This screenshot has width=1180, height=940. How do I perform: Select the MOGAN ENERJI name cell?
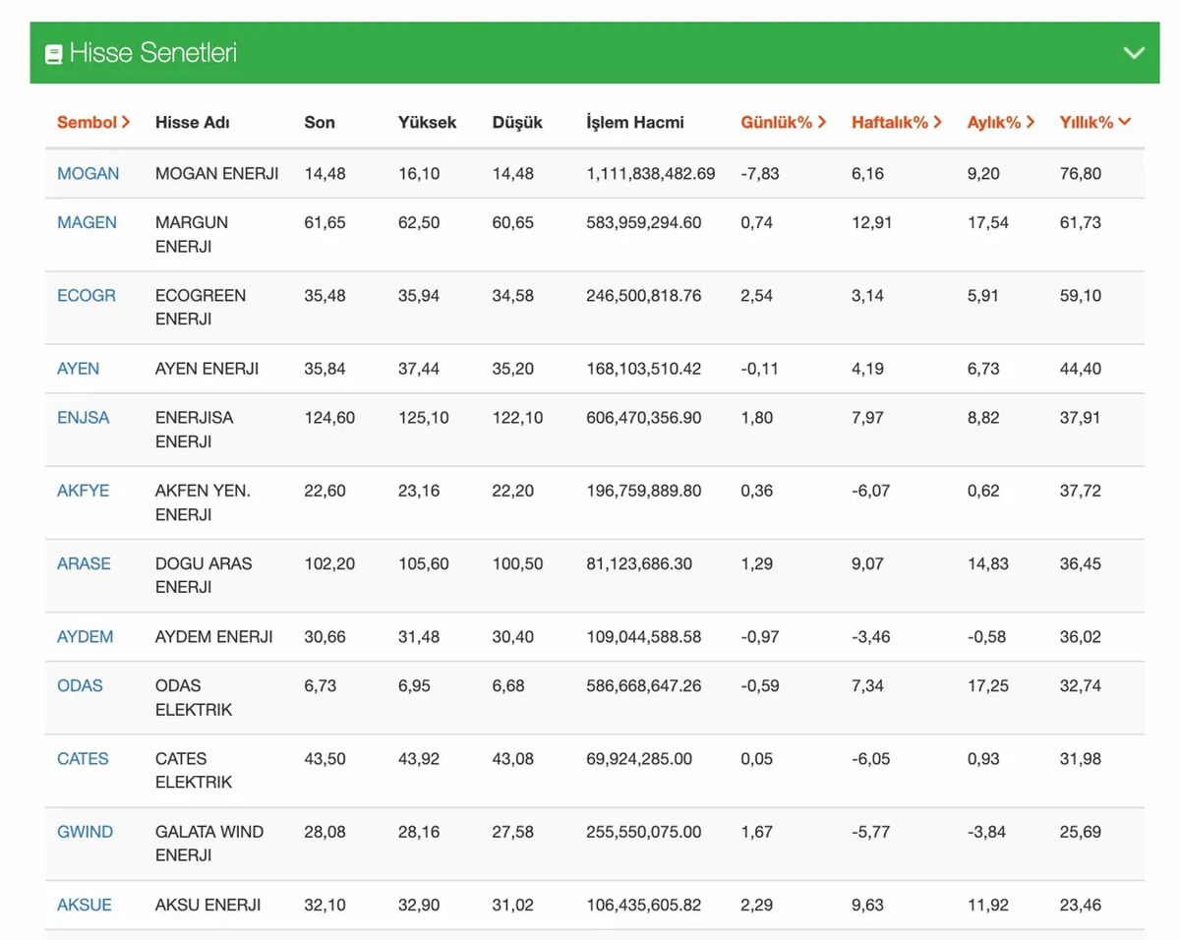click(x=217, y=174)
